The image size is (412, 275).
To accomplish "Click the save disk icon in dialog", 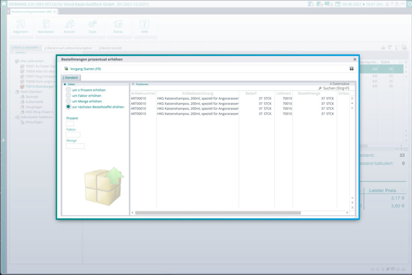I will [x=351, y=69].
